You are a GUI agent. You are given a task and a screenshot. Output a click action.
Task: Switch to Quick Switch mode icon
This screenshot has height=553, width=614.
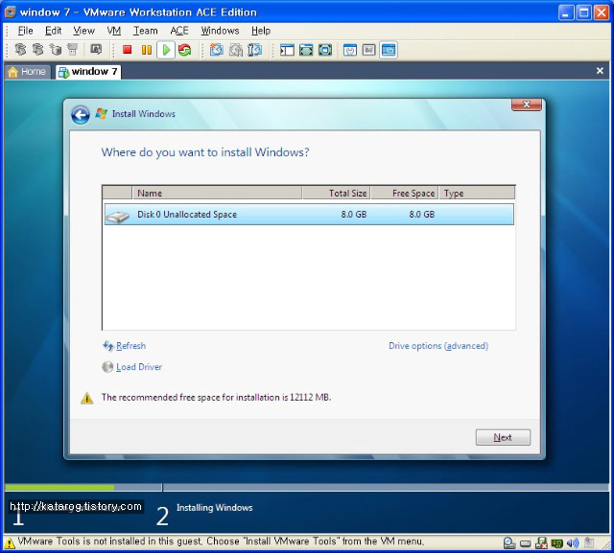306,50
